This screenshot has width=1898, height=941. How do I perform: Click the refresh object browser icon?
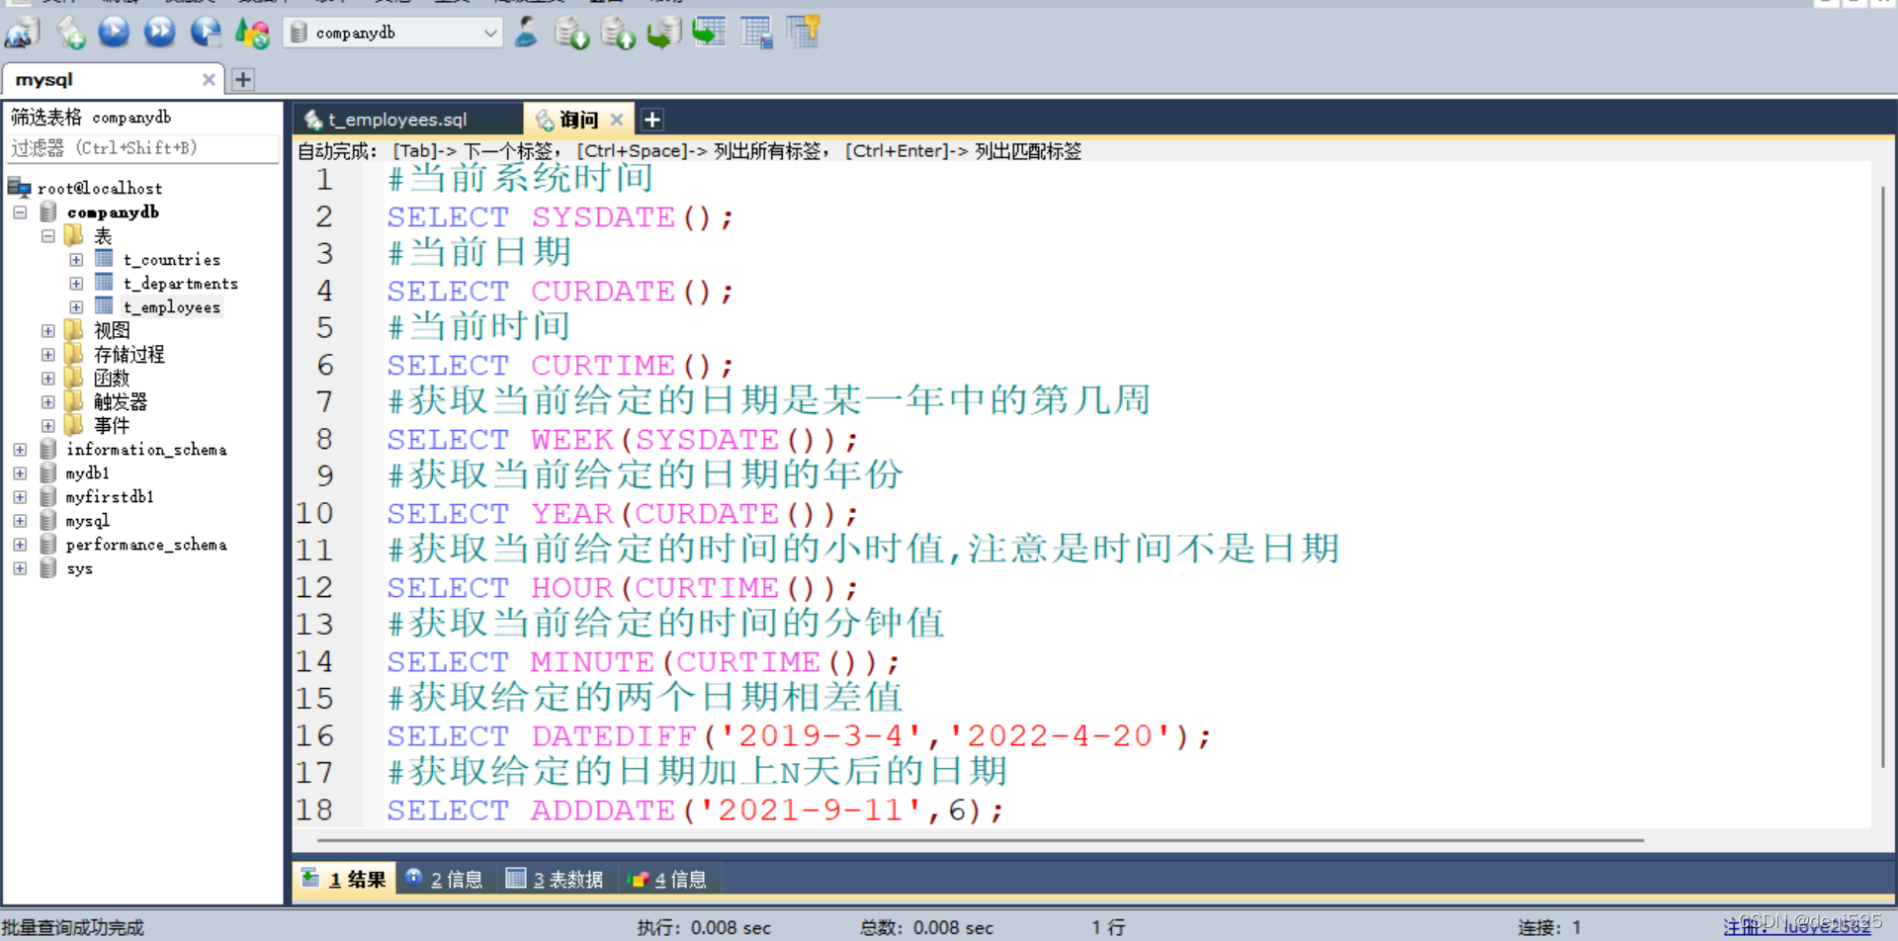point(252,33)
